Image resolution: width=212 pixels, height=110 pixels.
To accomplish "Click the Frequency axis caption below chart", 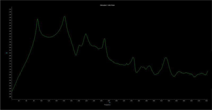I will pyautogui.click(x=107, y=105).
